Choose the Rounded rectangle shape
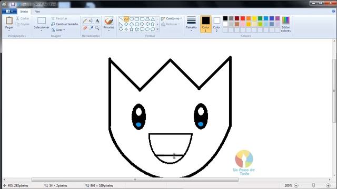 click(142, 19)
